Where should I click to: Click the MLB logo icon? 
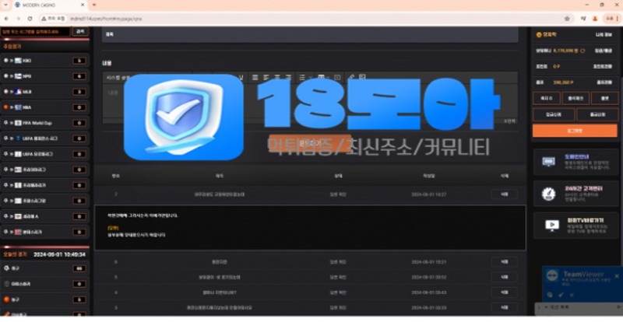pos(18,92)
